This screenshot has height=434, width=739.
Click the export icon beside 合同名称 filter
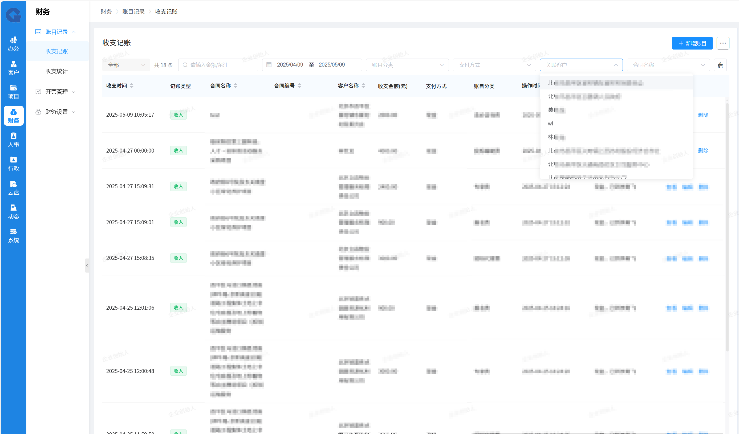tap(720, 65)
